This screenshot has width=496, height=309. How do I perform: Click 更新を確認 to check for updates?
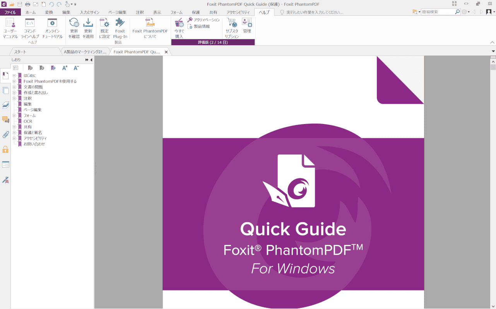tap(74, 28)
